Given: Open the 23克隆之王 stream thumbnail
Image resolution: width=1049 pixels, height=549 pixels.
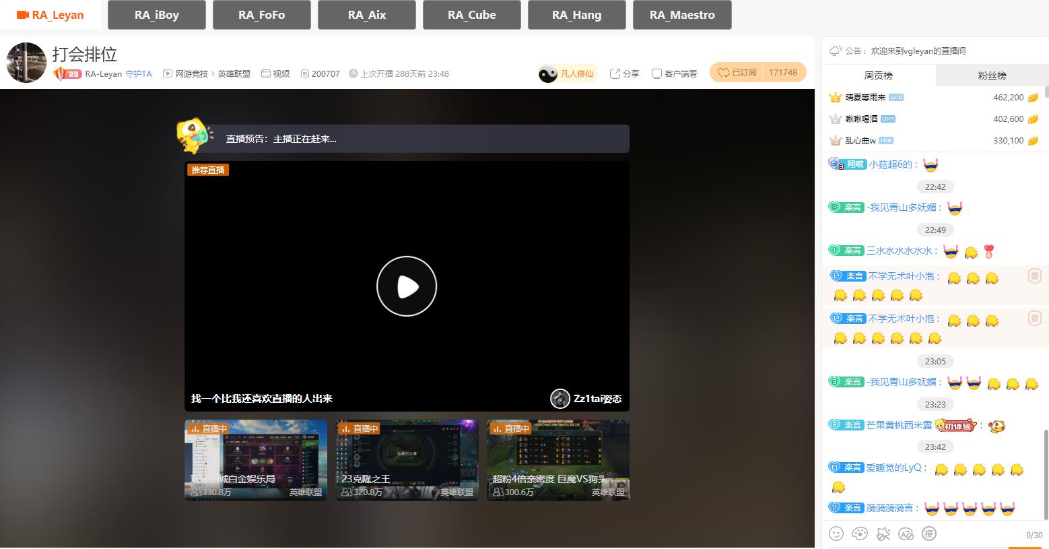Looking at the screenshot, I should (406, 460).
